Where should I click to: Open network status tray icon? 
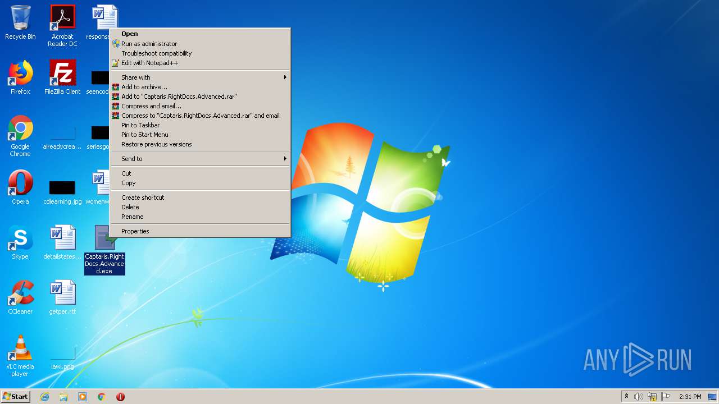[652, 397]
